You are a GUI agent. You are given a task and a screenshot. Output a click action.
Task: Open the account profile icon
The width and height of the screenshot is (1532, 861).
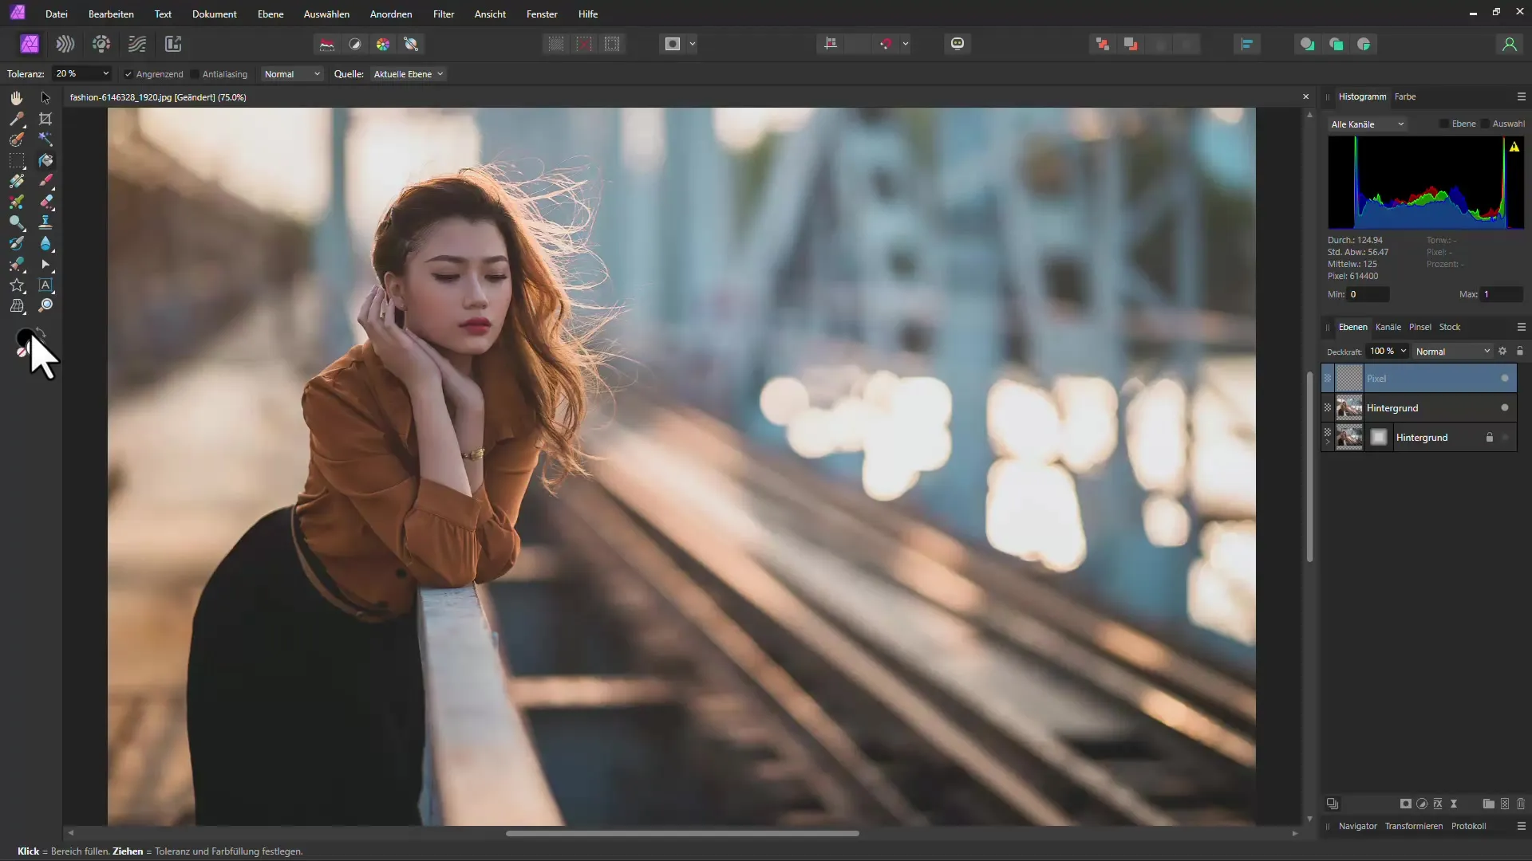point(1509,44)
